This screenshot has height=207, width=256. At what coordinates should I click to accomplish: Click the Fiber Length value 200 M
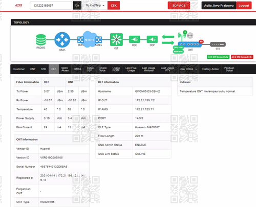139,136
